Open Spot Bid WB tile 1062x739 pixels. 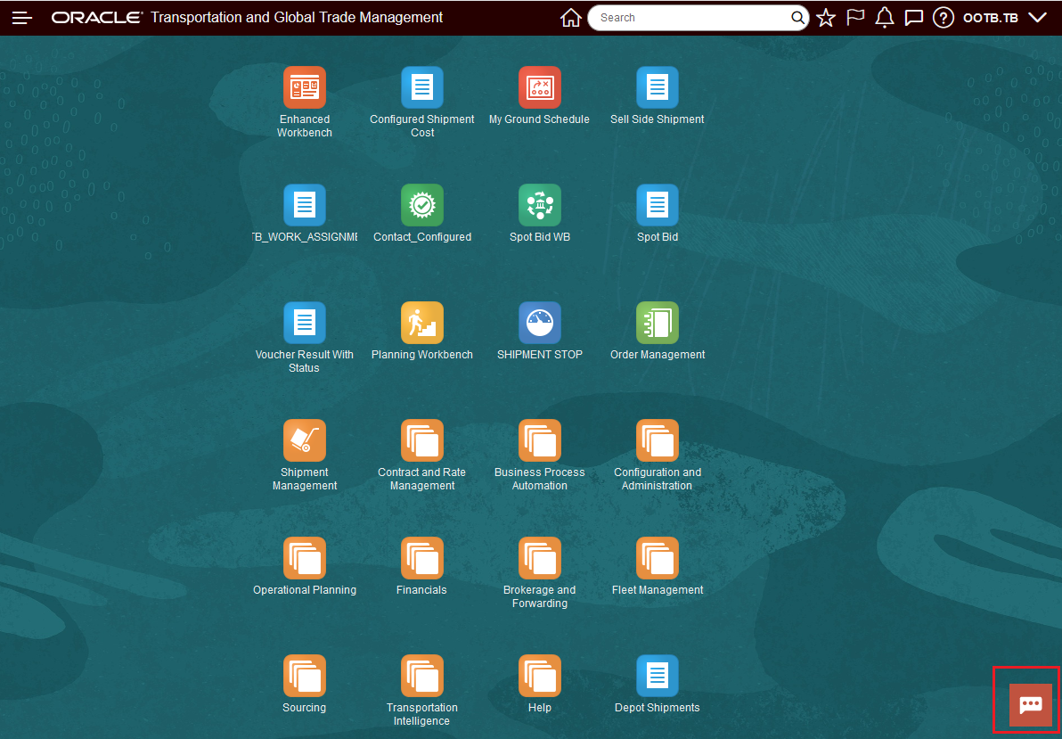[540, 205]
